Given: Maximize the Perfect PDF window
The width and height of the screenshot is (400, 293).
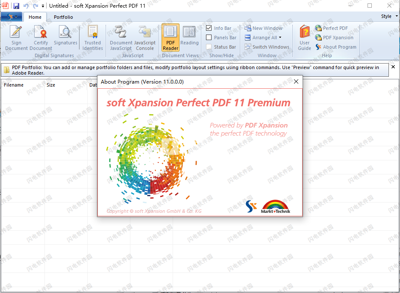Looking at the screenshot, I should click(x=369, y=6).
